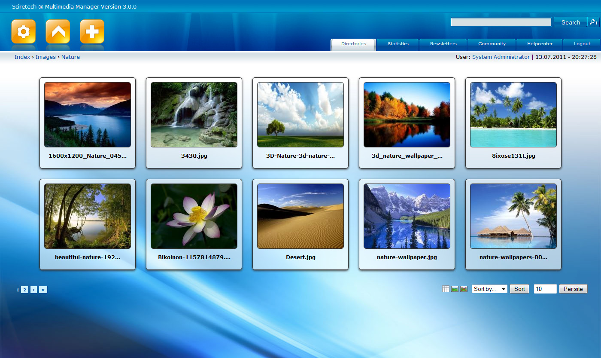Click the file name Desert.jpg
This screenshot has width=601, height=358.
point(300,257)
